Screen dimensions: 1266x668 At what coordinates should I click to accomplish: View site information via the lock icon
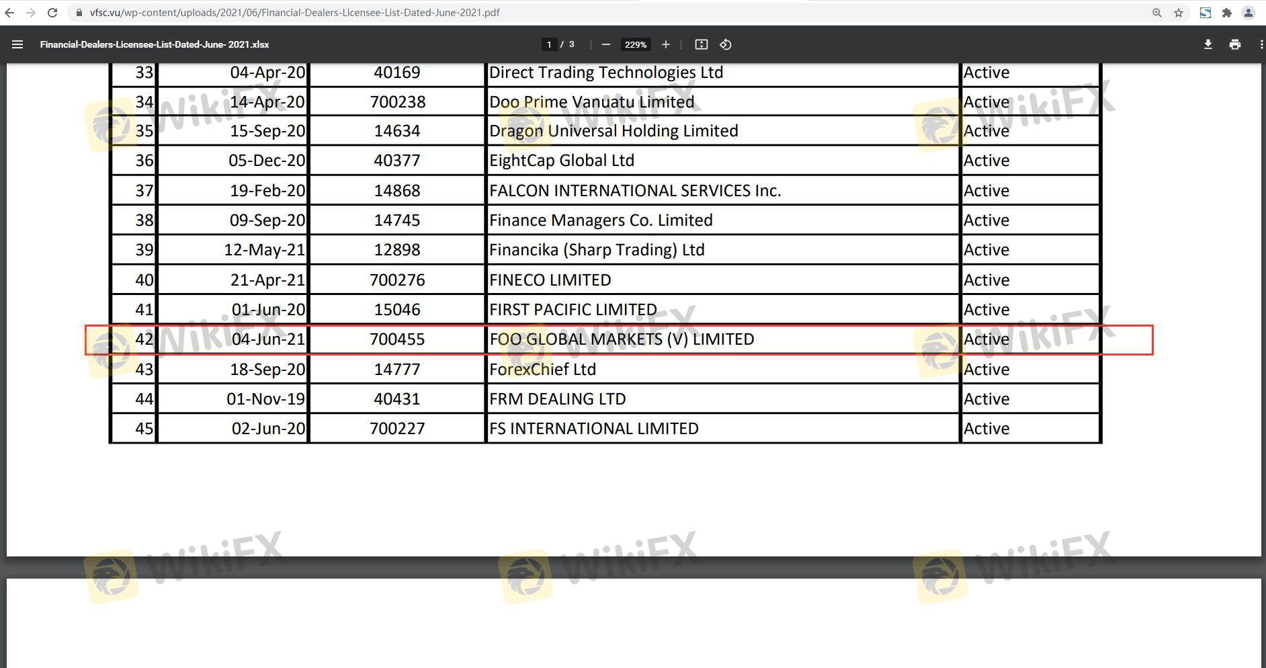[79, 12]
